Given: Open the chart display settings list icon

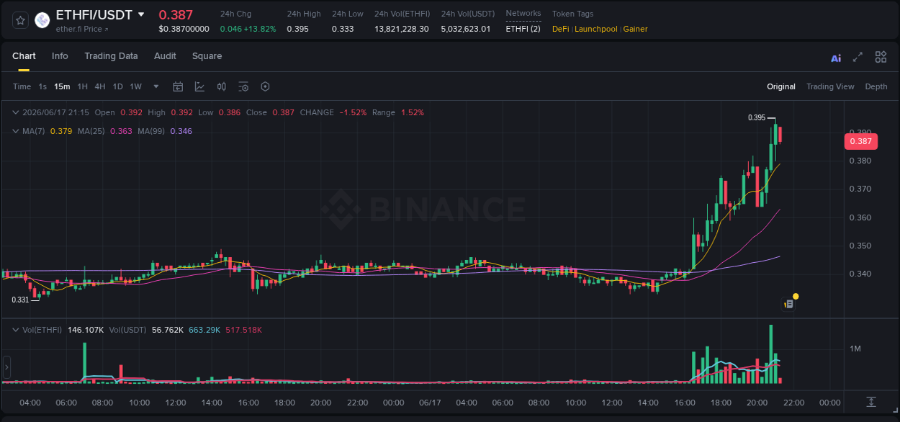Looking at the screenshot, I should pos(243,86).
